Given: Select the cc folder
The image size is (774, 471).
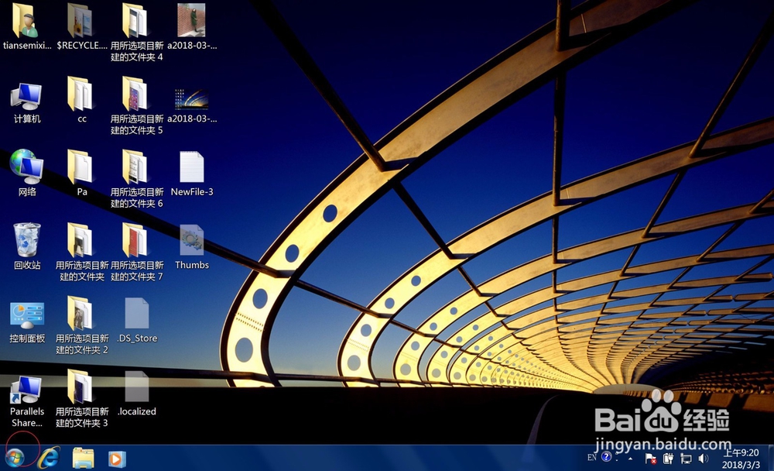Looking at the screenshot, I should click(81, 95).
